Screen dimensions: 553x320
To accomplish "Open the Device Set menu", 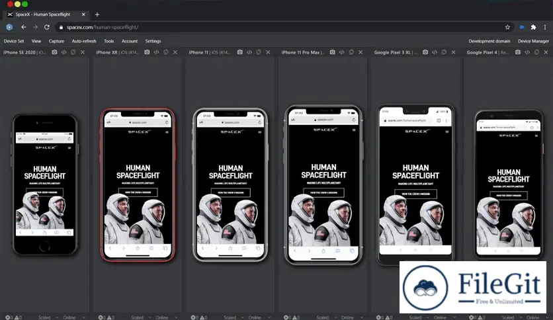I will 14,41.
